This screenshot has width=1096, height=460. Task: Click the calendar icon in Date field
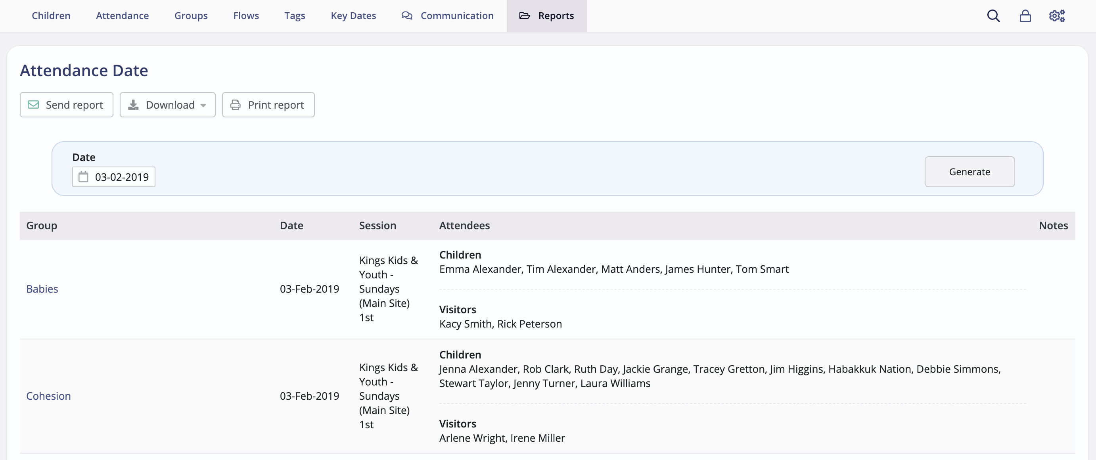pyautogui.click(x=83, y=177)
